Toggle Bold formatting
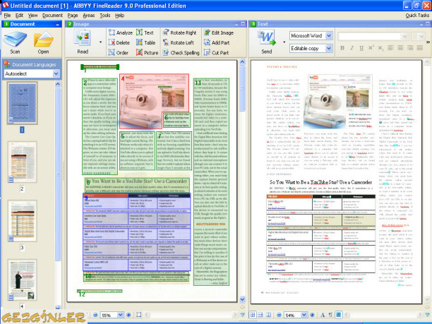 342,48
